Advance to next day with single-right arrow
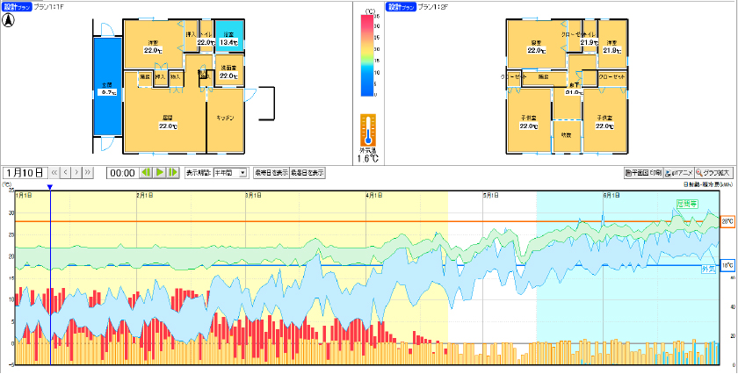 coord(77,173)
